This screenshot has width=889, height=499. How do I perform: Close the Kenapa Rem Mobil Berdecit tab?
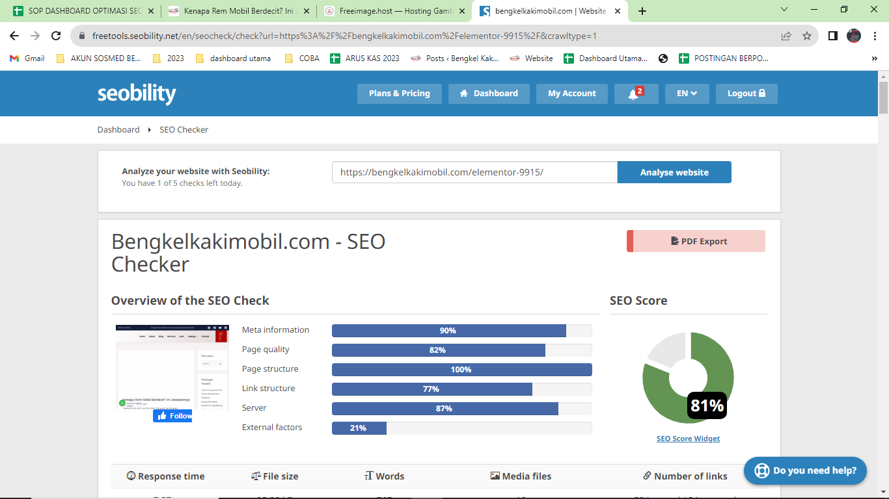[306, 11]
